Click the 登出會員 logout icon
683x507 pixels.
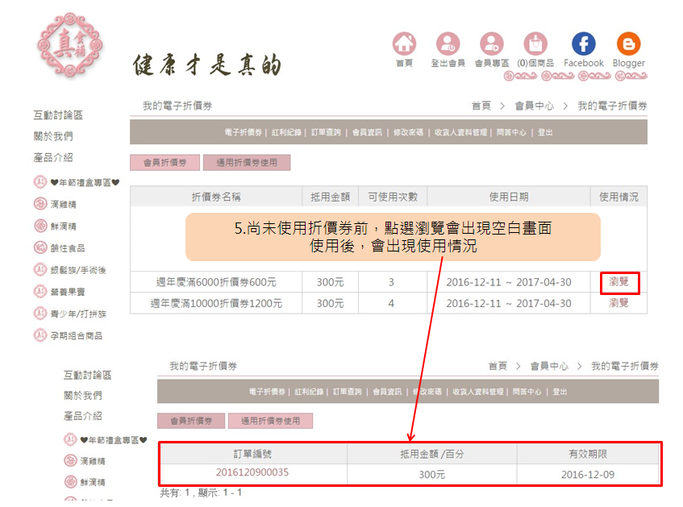448,44
